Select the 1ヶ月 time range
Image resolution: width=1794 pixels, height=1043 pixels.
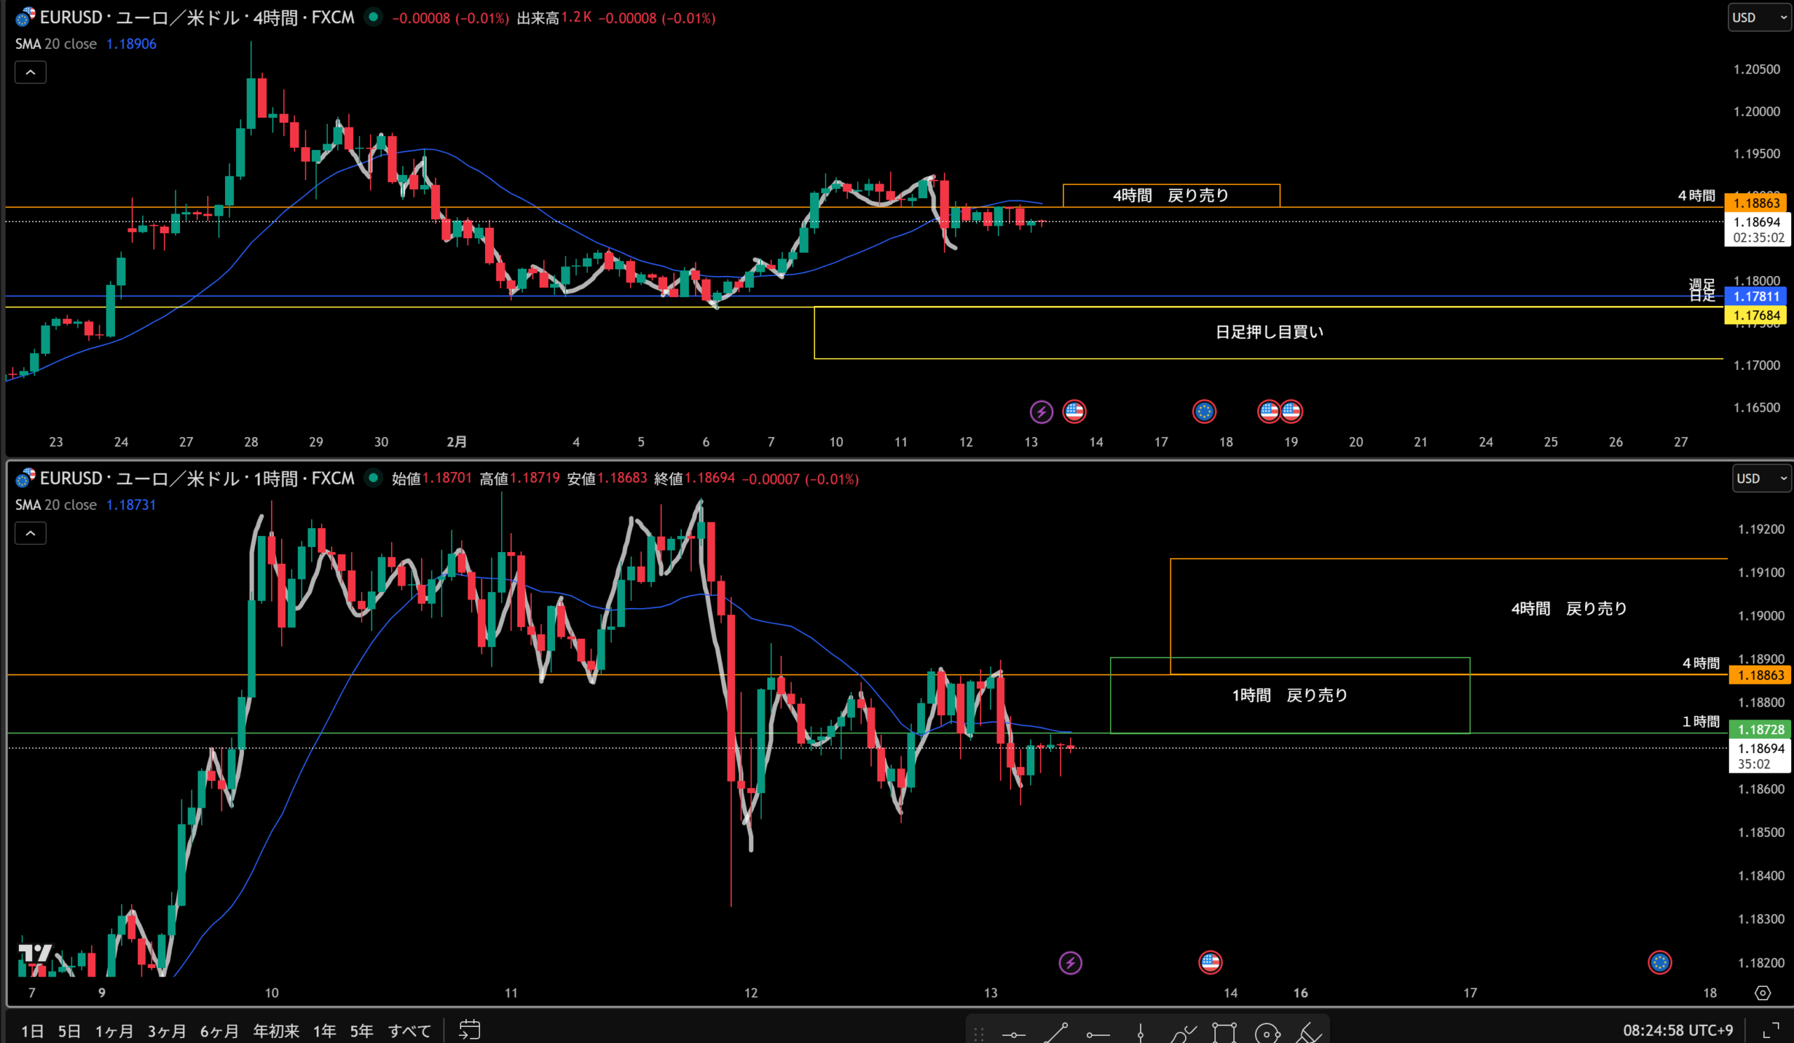pos(114,1030)
